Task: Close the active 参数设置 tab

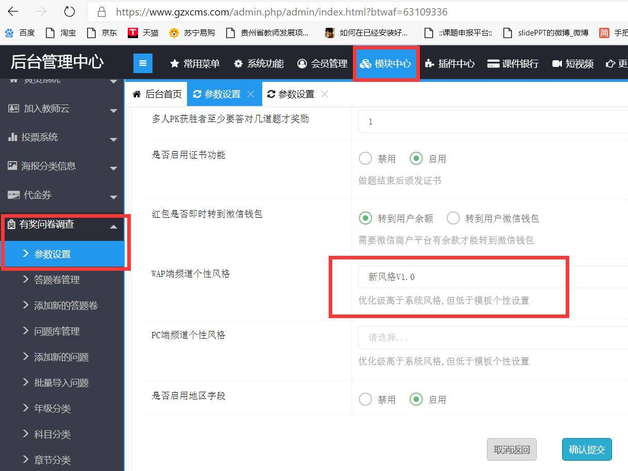Action: tap(251, 94)
